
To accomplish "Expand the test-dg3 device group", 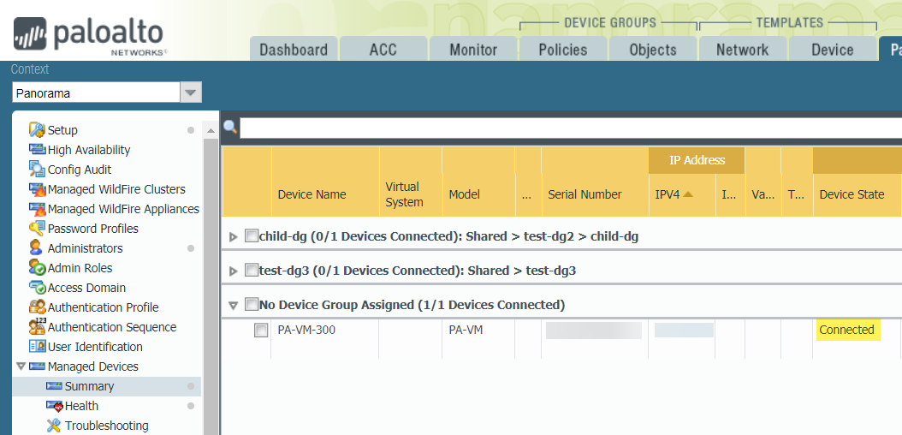I will point(233,271).
